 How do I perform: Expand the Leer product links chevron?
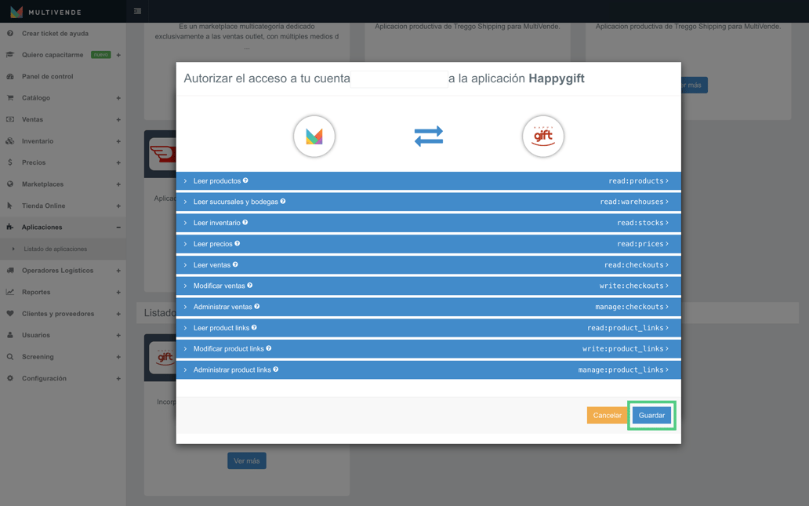coord(185,328)
